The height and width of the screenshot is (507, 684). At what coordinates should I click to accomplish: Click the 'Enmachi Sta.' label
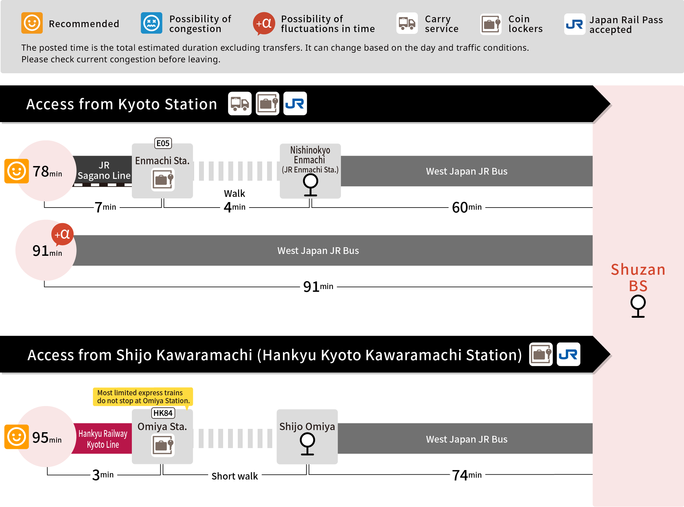click(x=162, y=161)
